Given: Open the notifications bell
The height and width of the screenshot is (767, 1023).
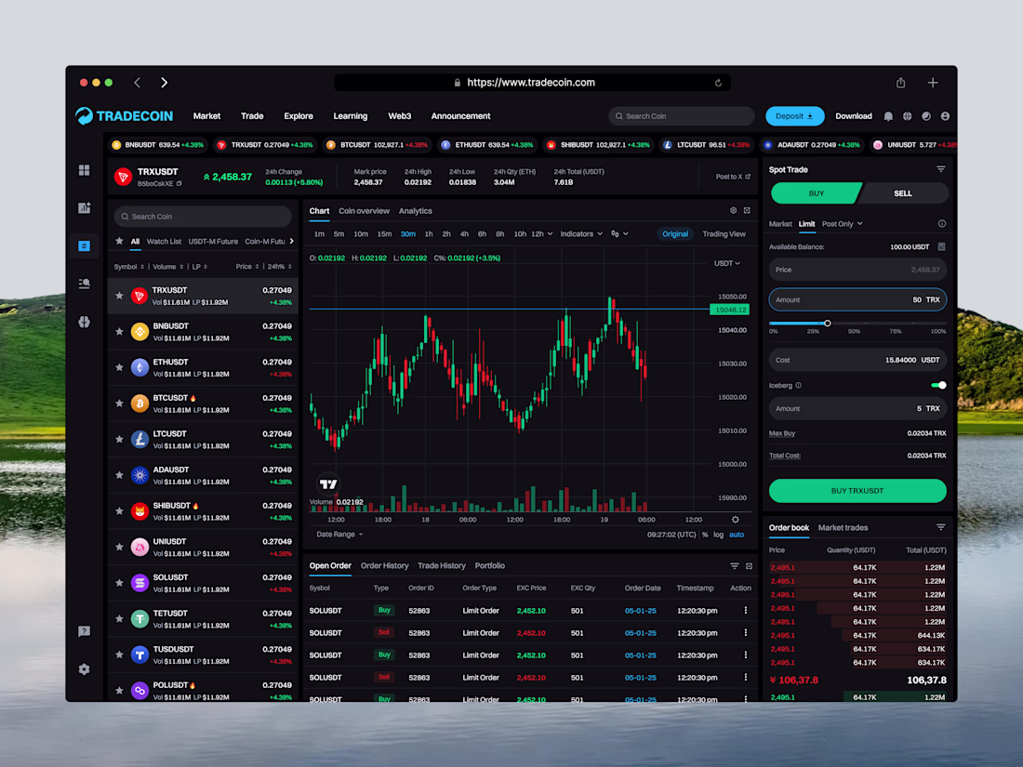Looking at the screenshot, I should pos(888,116).
